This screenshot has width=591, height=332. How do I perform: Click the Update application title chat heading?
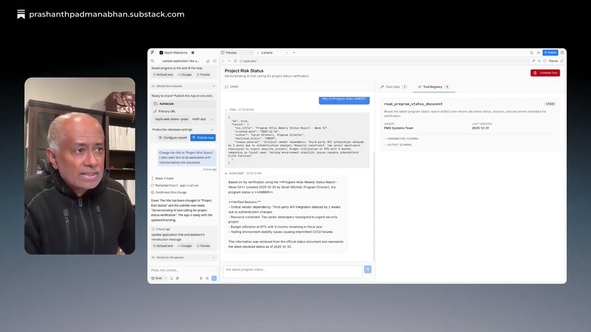(x=181, y=61)
